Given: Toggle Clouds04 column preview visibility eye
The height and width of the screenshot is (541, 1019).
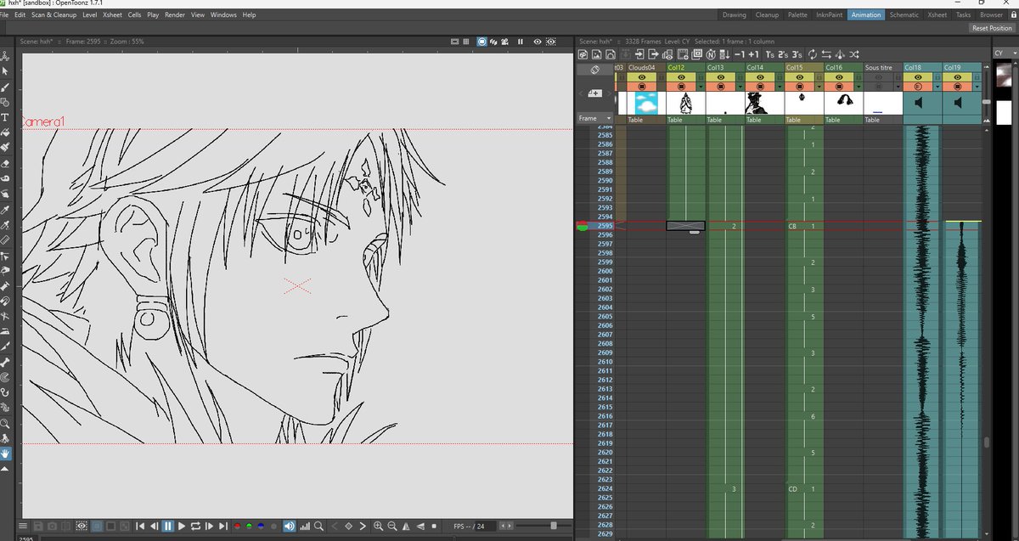Looking at the screenshot, I should tap(642, 76).
